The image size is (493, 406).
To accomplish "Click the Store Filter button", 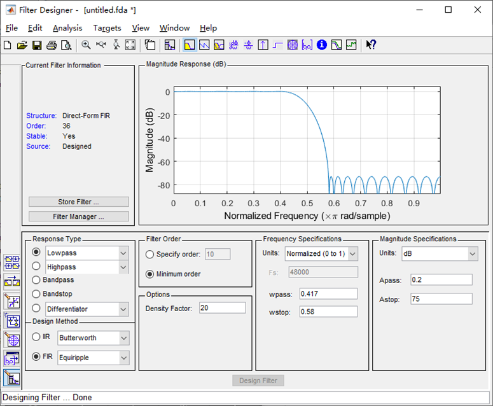I will [79, 202].
